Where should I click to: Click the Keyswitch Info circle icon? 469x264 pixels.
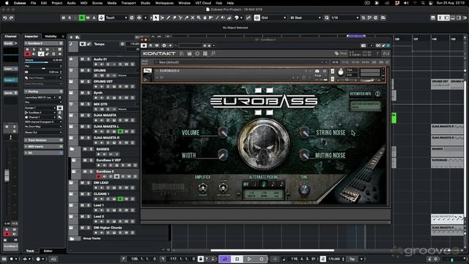(x=378, y=94)
